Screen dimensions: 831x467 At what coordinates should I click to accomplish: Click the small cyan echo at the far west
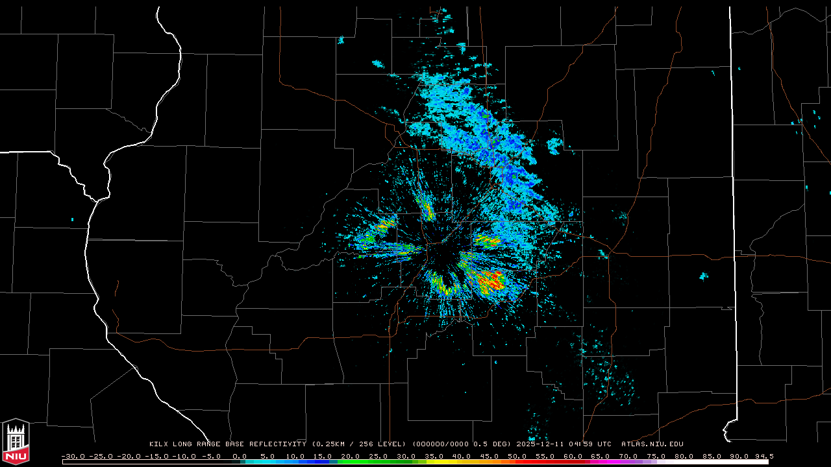[72, 220]
